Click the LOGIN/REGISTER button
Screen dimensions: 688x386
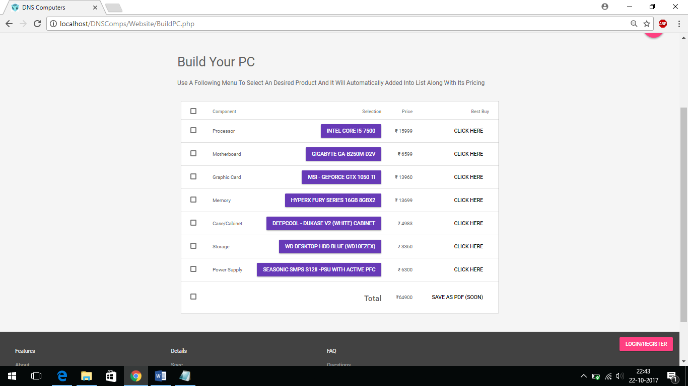646,344
